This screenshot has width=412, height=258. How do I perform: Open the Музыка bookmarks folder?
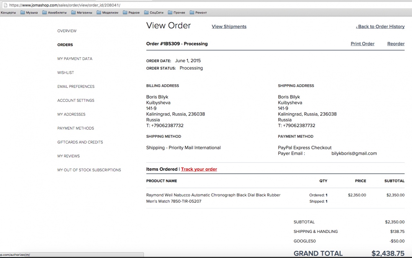(29, 13)
